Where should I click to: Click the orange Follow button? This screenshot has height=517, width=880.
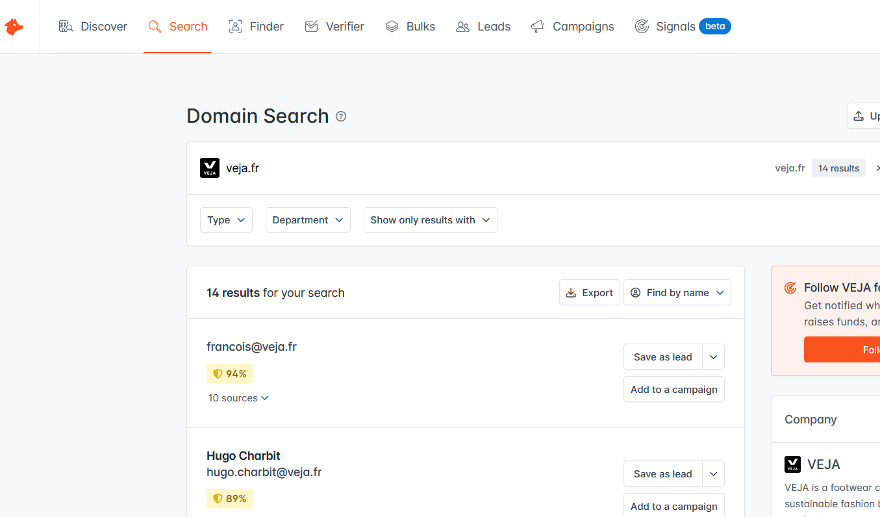pos(842,349)
